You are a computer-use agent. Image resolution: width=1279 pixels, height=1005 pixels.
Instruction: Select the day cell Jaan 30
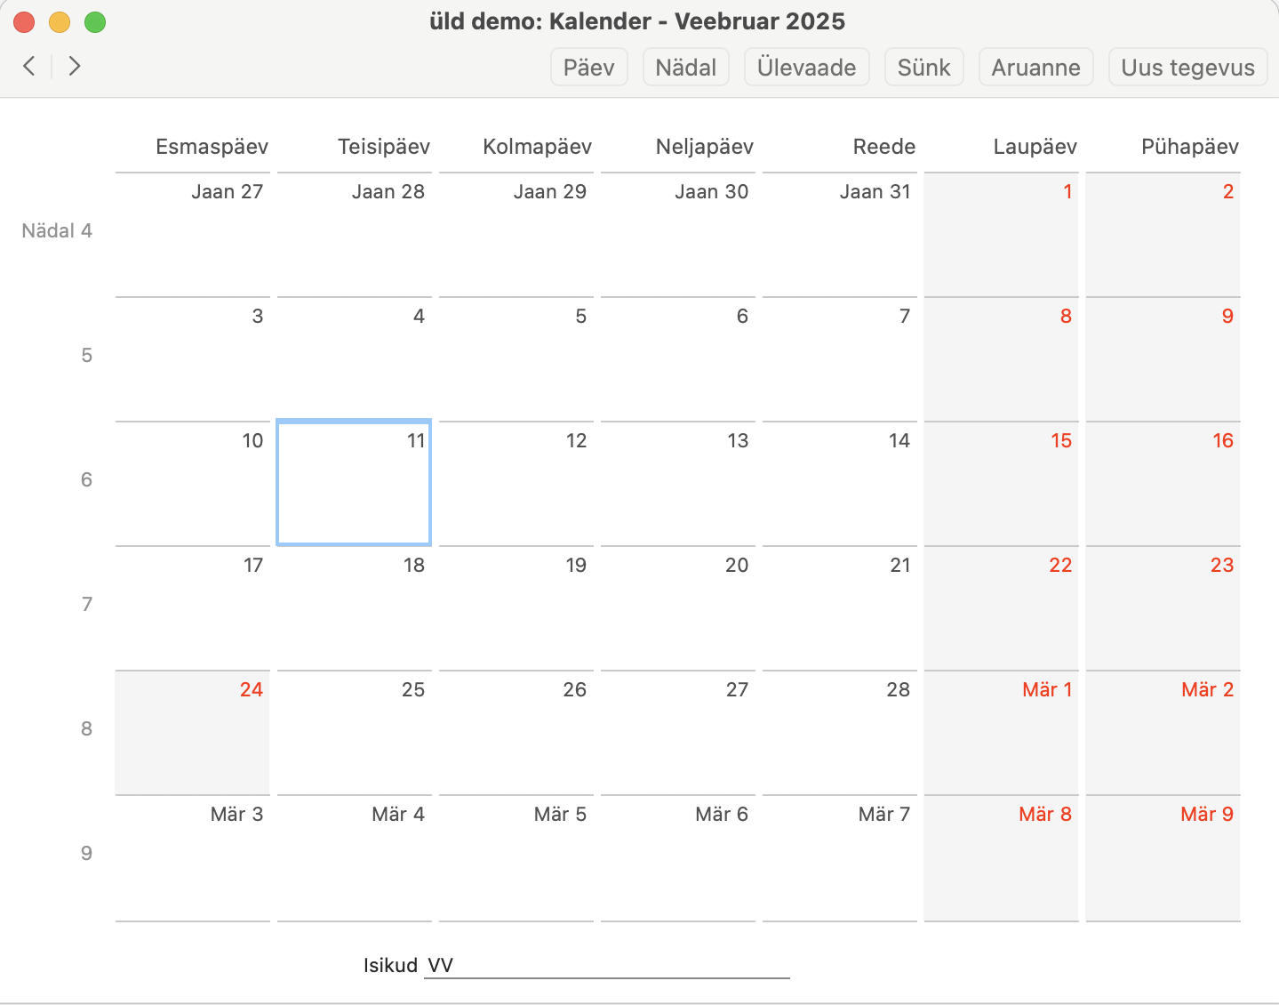(678, 235)
